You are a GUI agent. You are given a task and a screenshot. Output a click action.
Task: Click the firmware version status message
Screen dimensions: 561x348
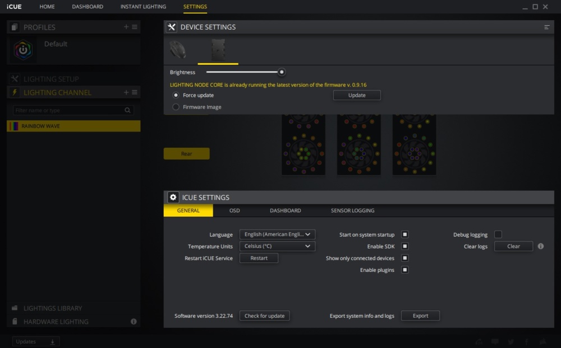click(x=268, y=84)
